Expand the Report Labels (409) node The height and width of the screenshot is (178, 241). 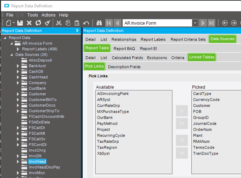coord(18,49)
